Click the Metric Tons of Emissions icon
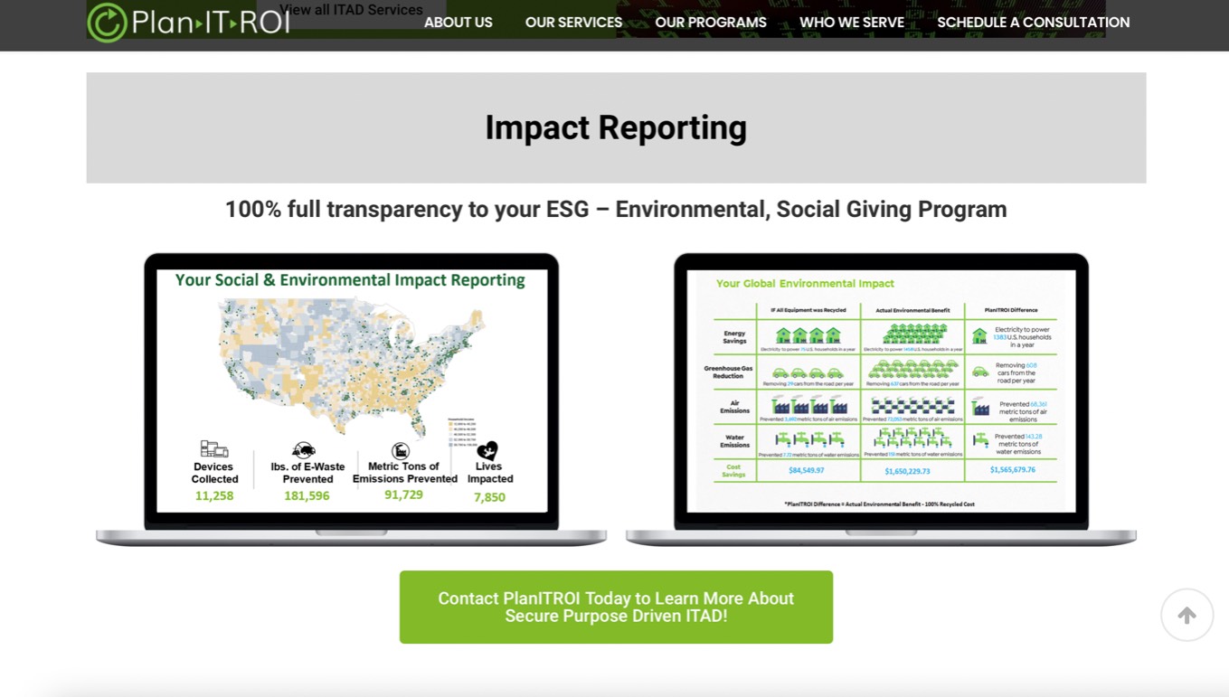The height and width of the screenshot is (697, 1229). pos(401,450)
